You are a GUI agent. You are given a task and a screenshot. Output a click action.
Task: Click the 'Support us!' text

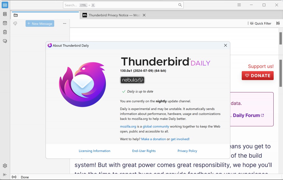(261, 67)
